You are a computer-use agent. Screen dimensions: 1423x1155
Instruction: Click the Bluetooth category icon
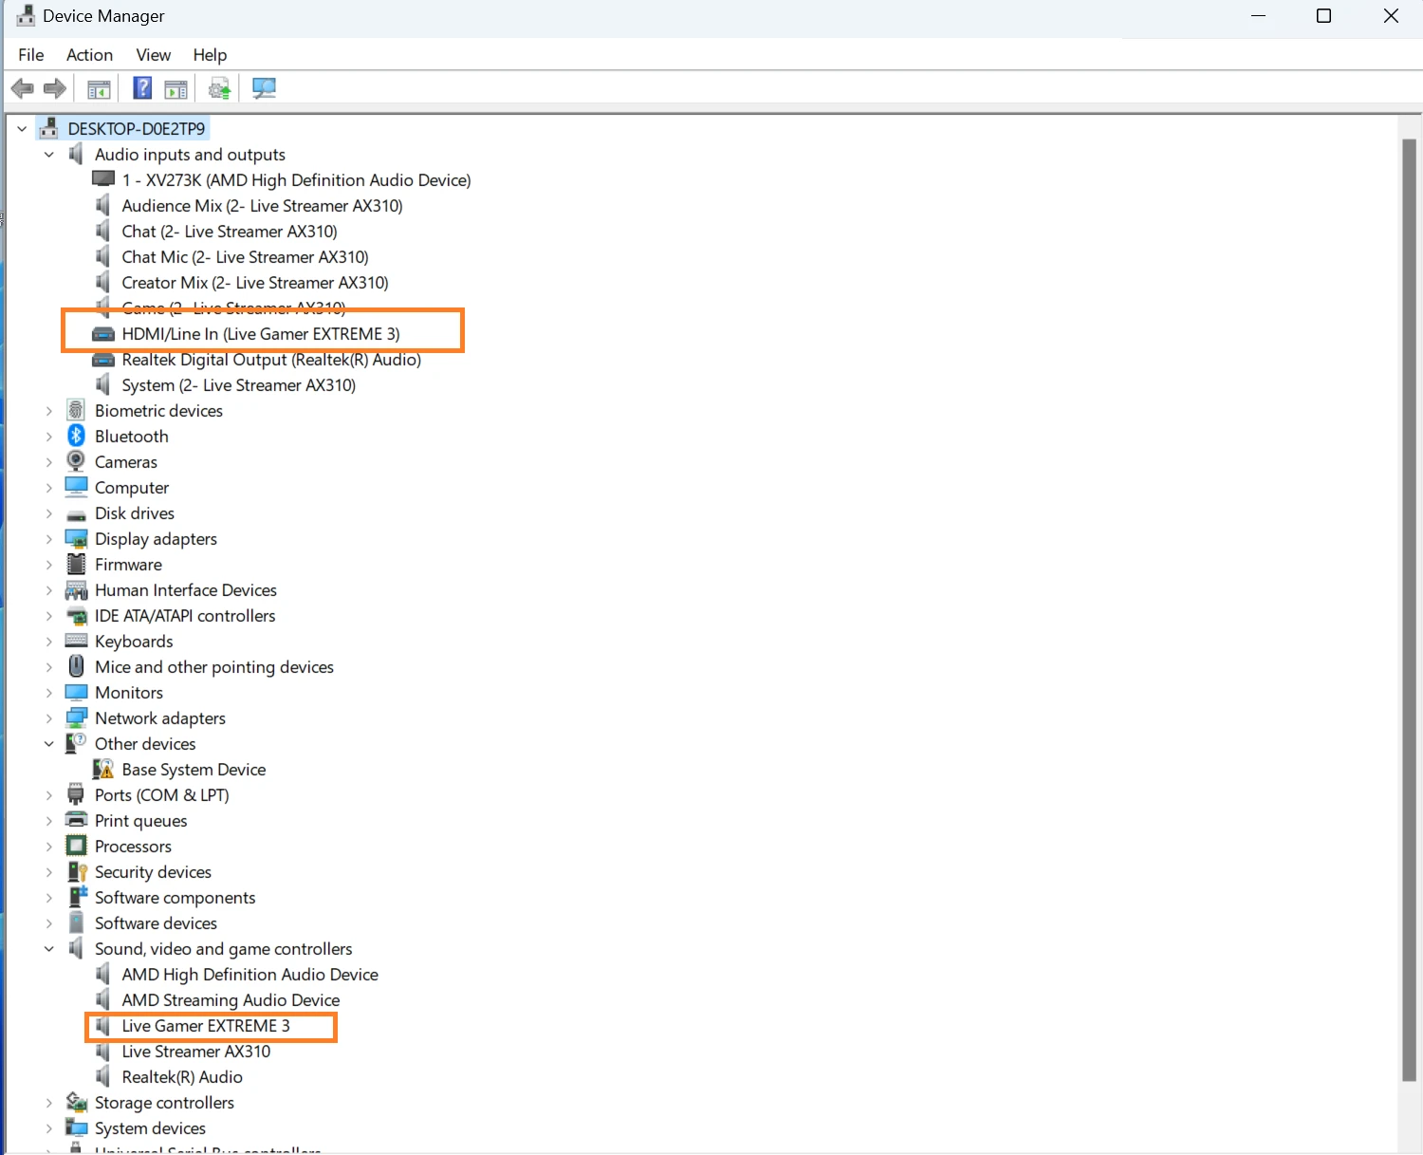click(77, 436)
